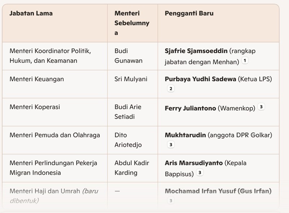Screen dimensions: 289x213
Task: Click the Menteri Keuangan cell
Action: [55, 84]
